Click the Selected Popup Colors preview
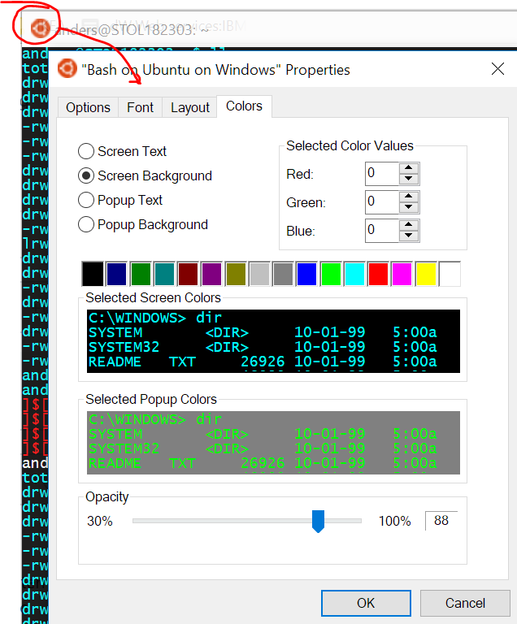The height and width of the screenshot is (624, 517). pyautogui.click(x=273, y=443)
